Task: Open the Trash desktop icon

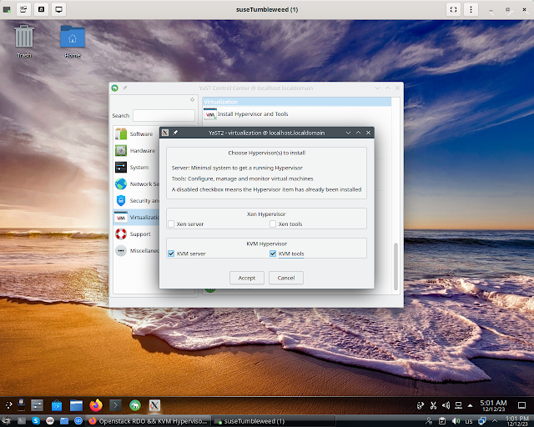Action: [x=24, y=41]
